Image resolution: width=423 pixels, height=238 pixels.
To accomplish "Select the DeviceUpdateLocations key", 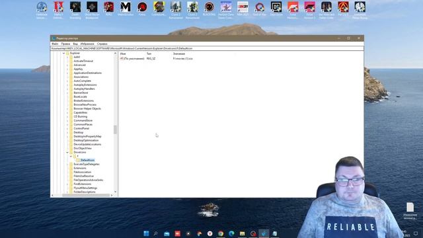I will pyautogui.click(x=87, y=144).
